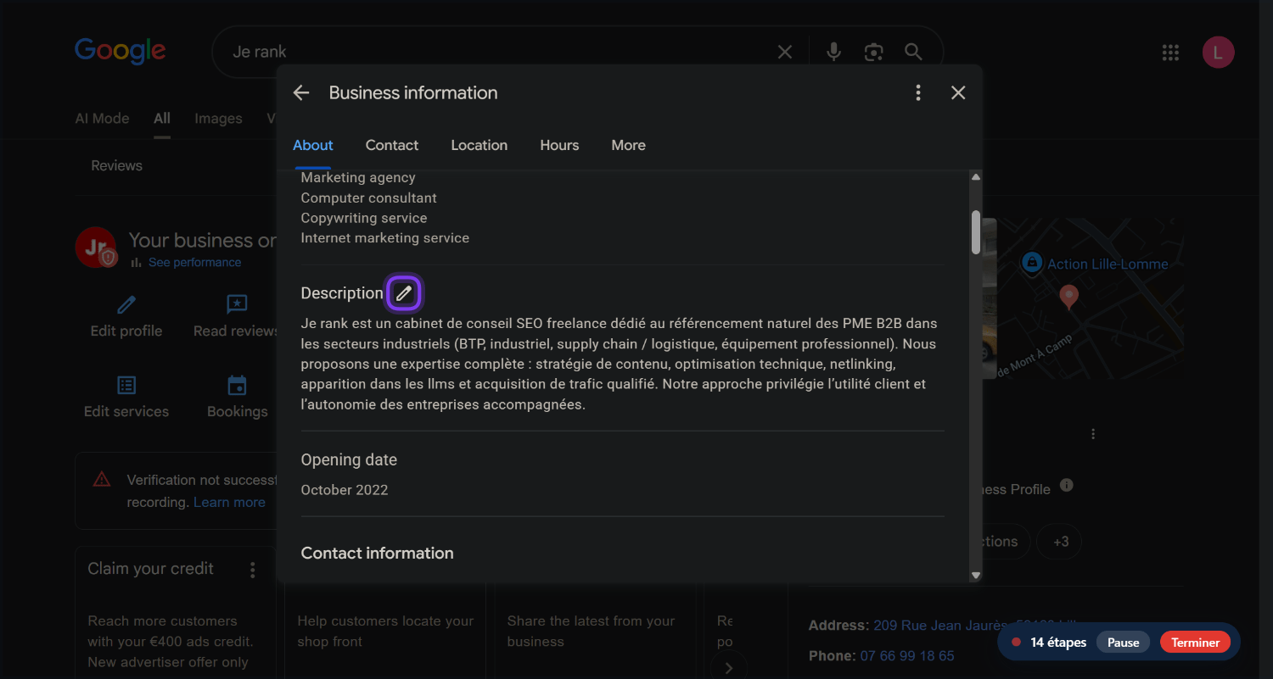Submit search with the magnifier icon
Image resolution: width=1273 pixels, height=679 pixels.
click(x=913, y=53)
